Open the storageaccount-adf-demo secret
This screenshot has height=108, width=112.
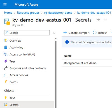(80, 63)
